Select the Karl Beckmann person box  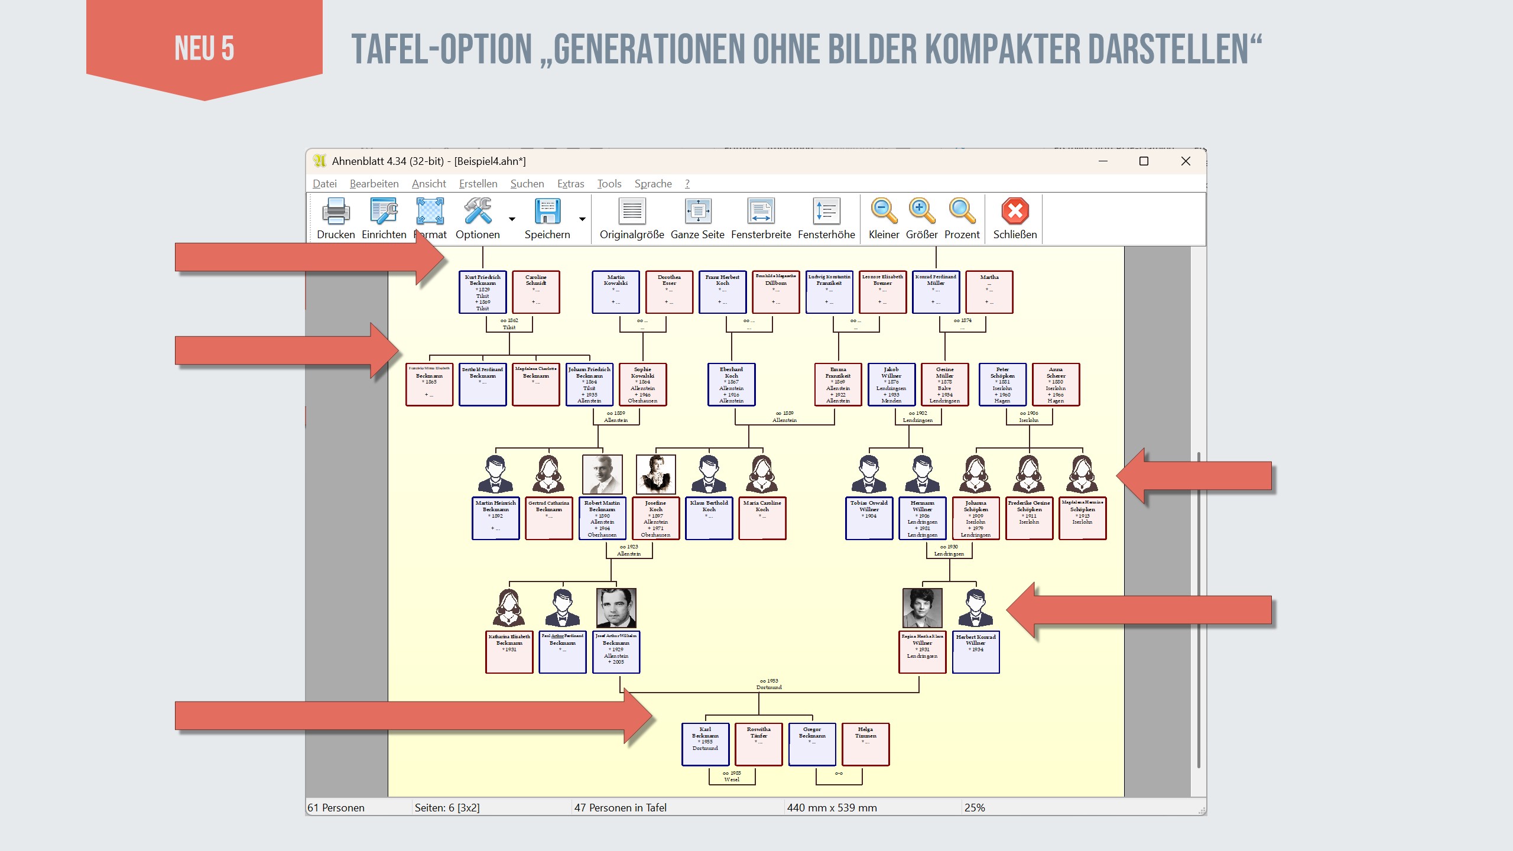[705, 744]
